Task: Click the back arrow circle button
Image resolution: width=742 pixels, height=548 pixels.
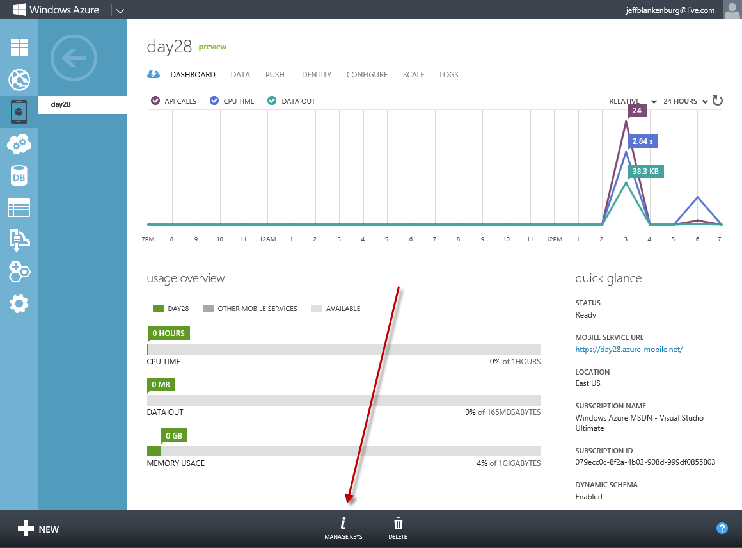Action: point(74,59)
